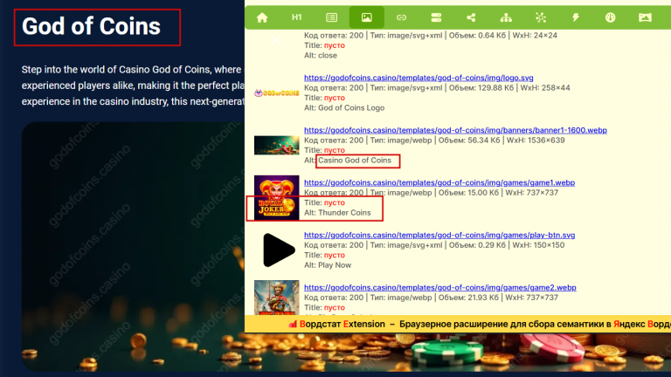Click the 'Alt: Casino God of Coins' text
The width and height of the screenshot is (671, 377).
pos(348,161)
